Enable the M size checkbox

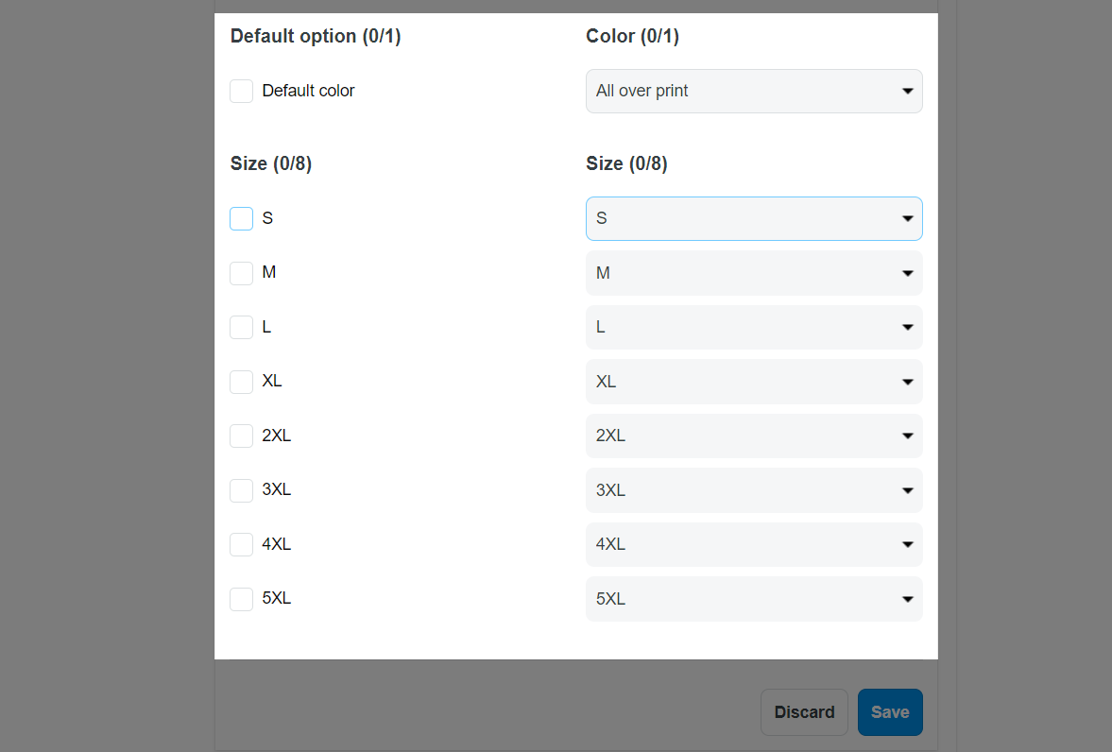241,273
